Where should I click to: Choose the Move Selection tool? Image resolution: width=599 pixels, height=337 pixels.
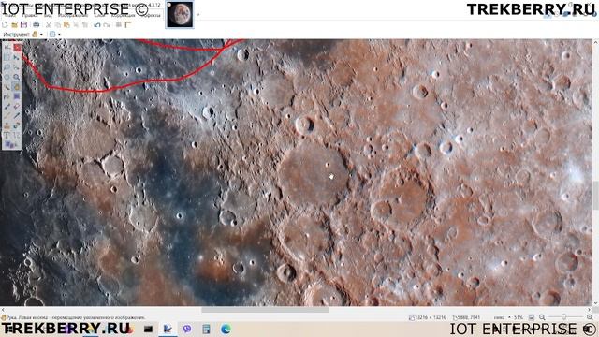(17, 67)
